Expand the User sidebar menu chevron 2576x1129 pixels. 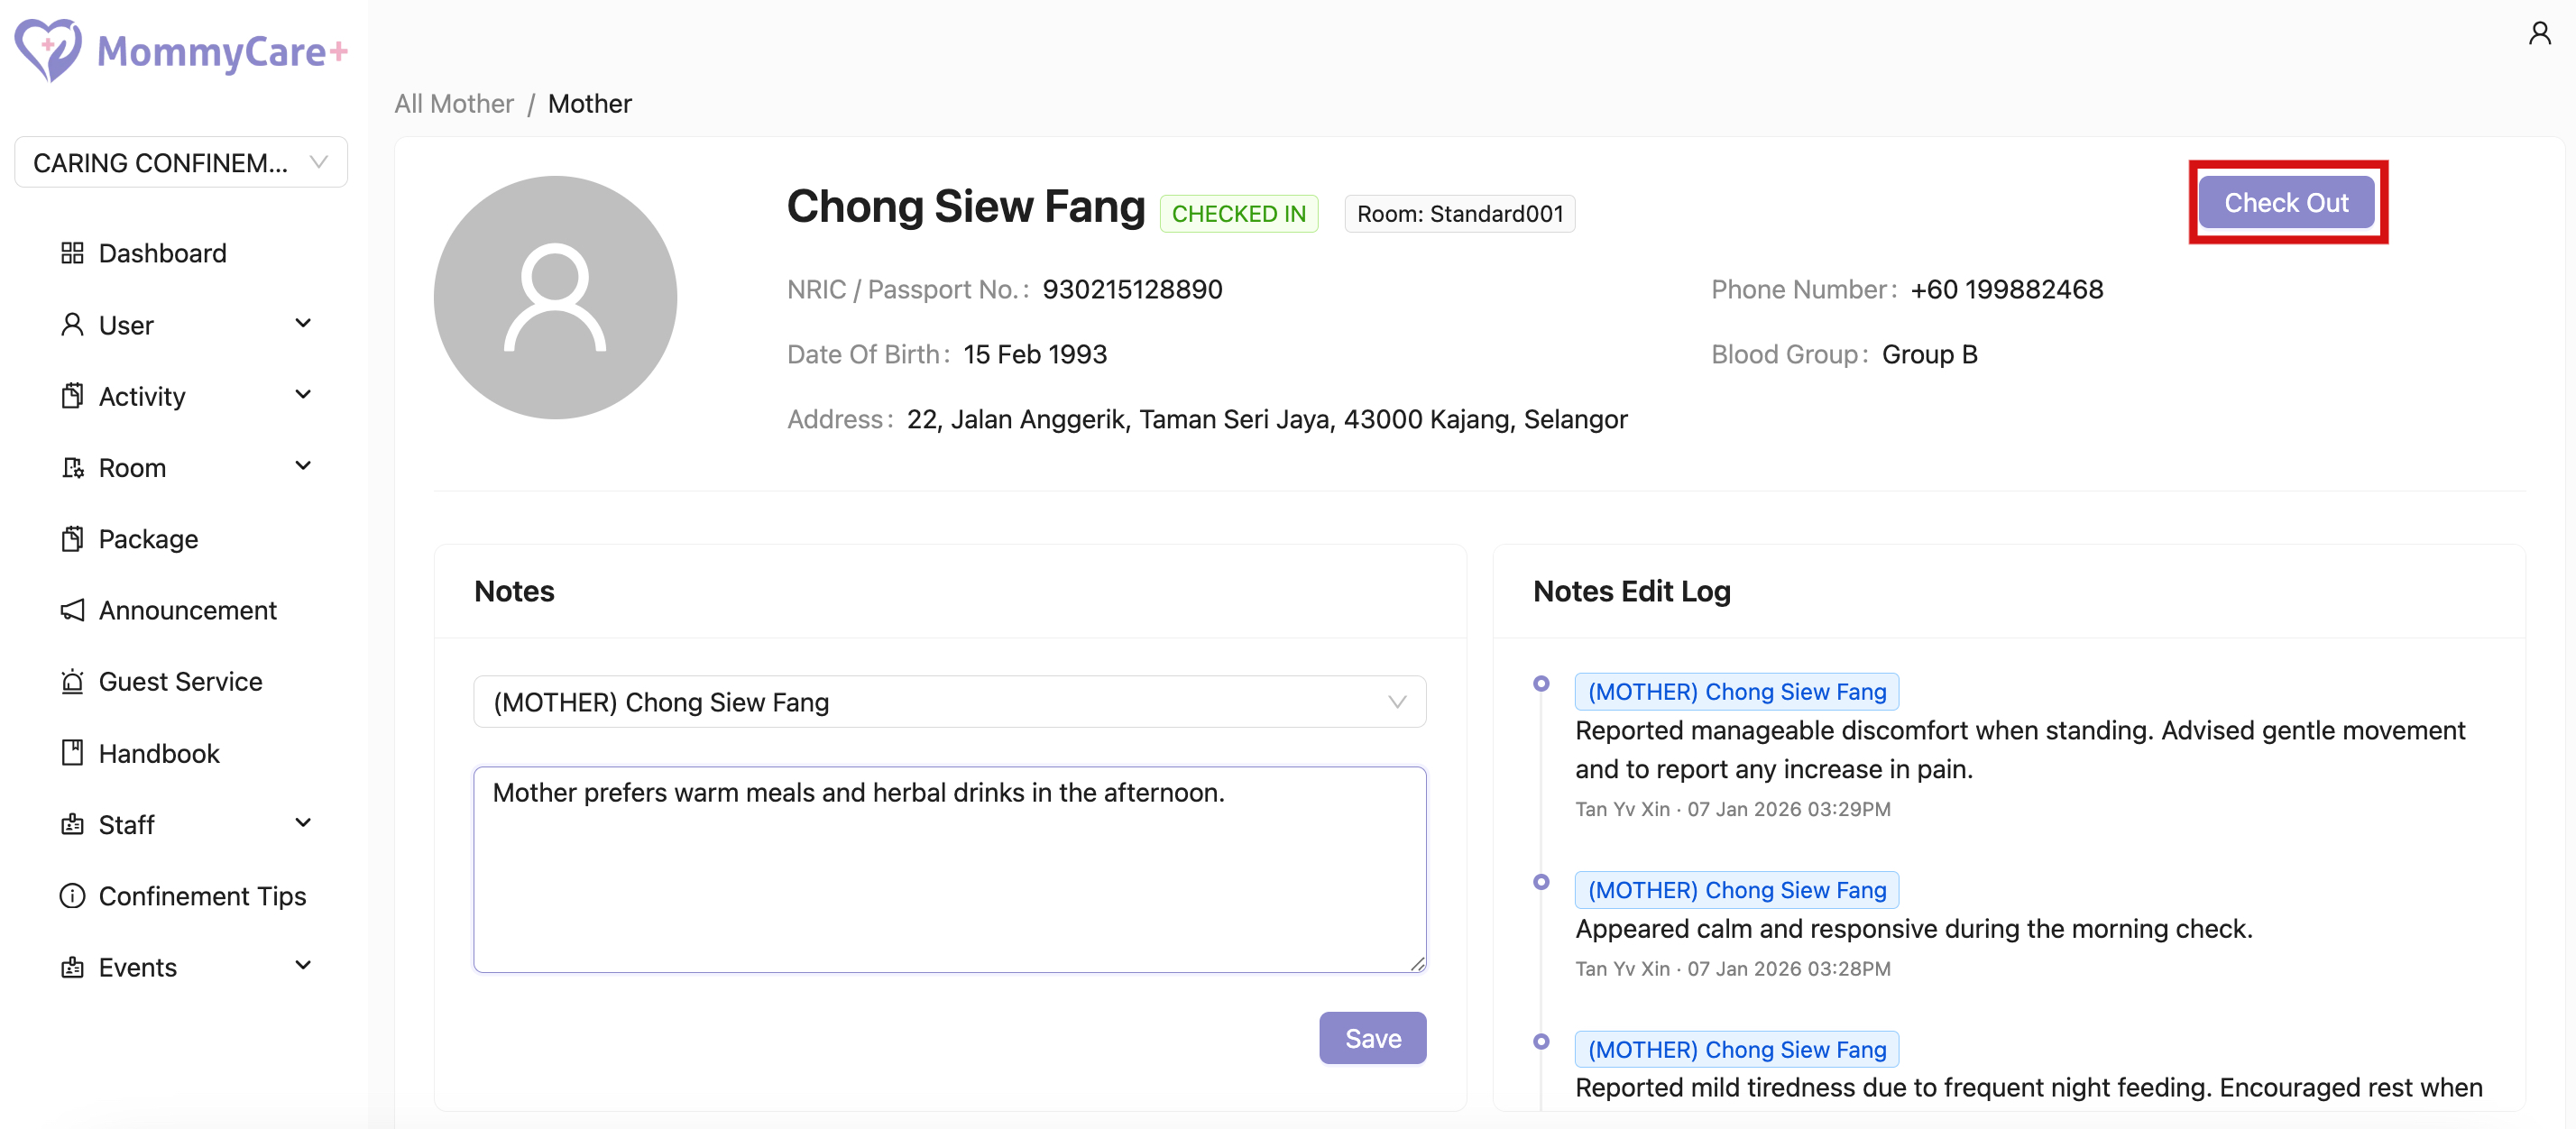point(303,324)
